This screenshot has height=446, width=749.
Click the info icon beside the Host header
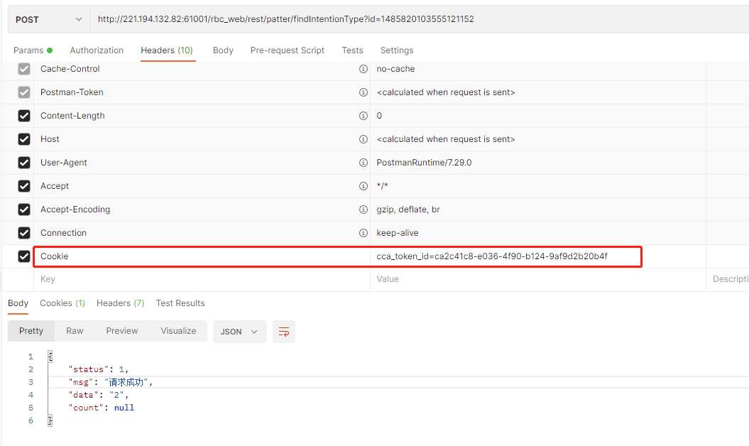pyautogui.click(x=363, y=138)
